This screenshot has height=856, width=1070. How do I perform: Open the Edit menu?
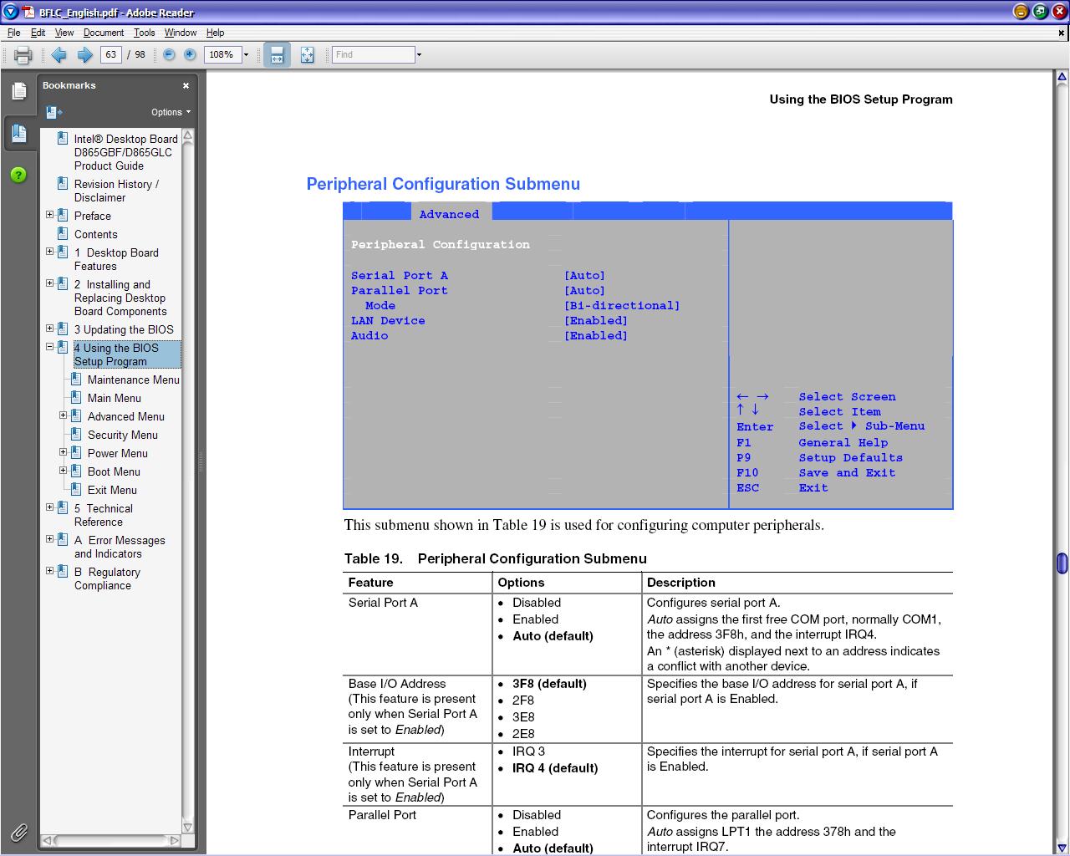pos(38,33)
